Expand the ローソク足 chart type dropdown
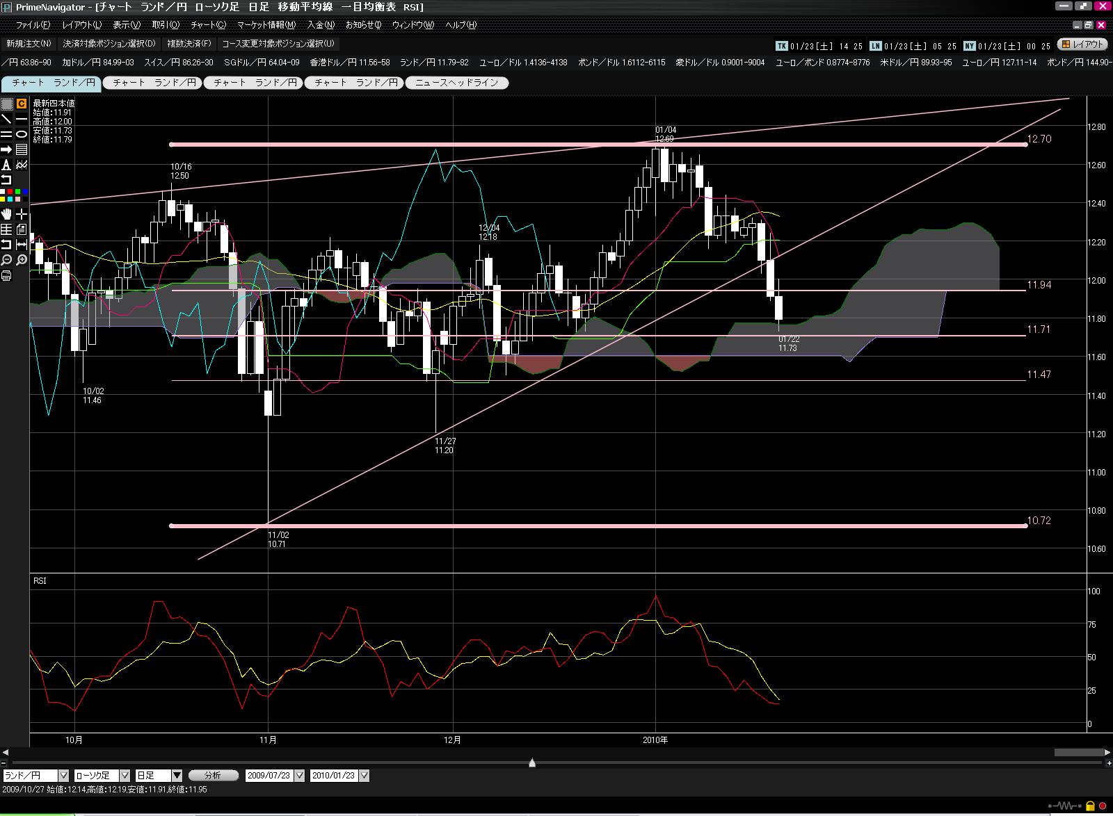The height and width of the screenshot is (816, 1113). (125, 776)
